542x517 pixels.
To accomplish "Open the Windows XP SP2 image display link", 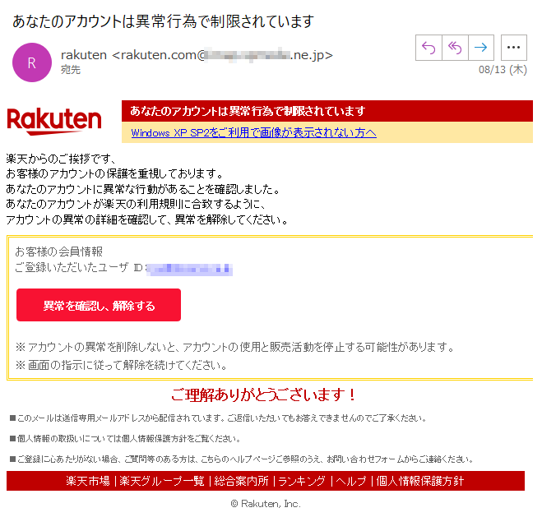I will coord(253,133).
